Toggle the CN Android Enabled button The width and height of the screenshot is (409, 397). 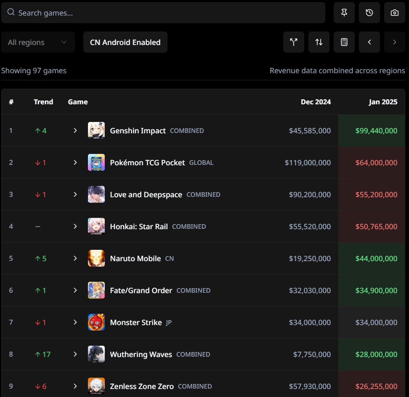125,42
